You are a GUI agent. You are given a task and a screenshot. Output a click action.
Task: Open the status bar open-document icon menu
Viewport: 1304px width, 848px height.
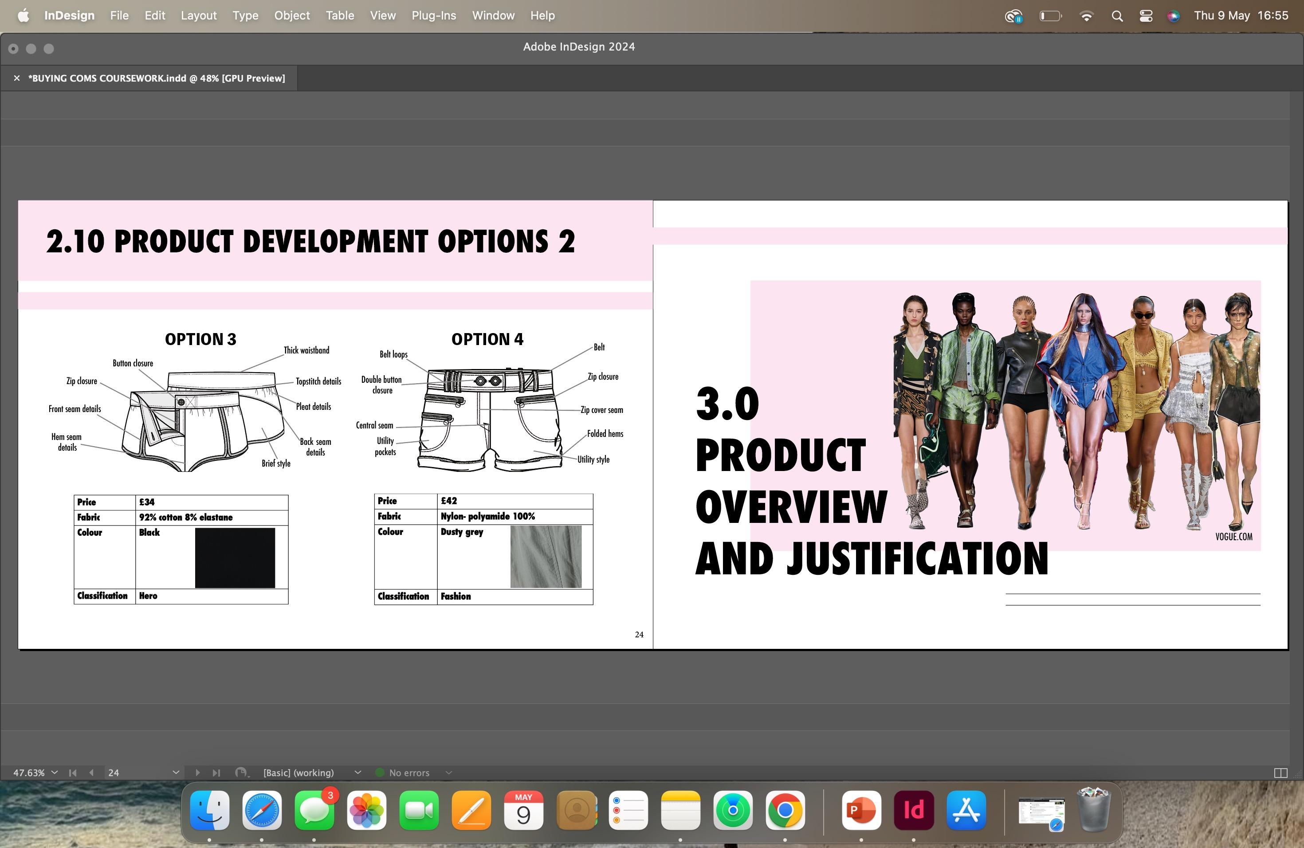[x=241, y=773]
